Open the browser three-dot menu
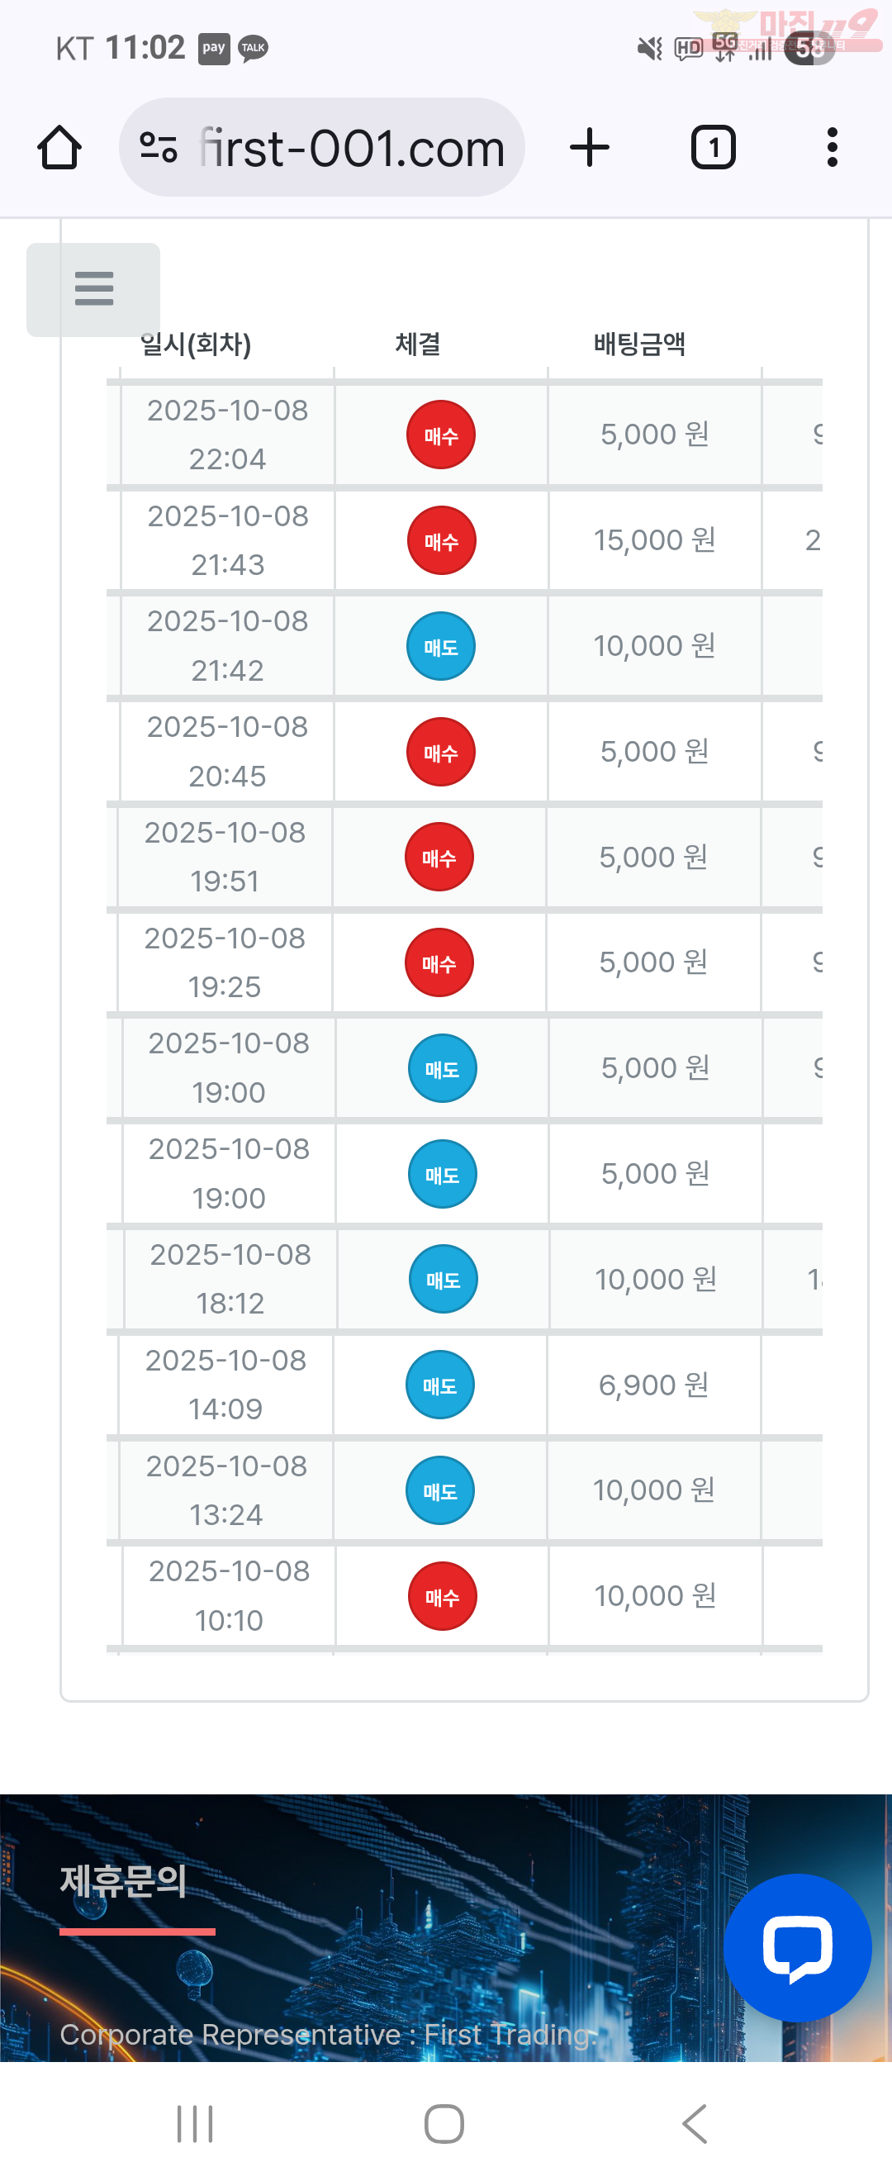 pos(832,148)
